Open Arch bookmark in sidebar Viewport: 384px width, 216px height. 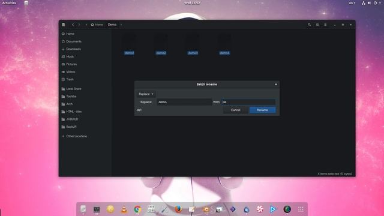click(x=70, y=104)
